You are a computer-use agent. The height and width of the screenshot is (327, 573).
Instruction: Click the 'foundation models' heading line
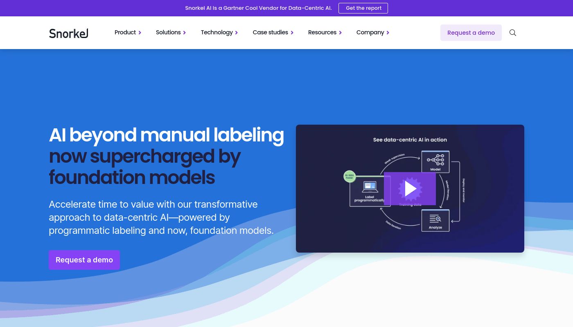[x=132, y=177]
